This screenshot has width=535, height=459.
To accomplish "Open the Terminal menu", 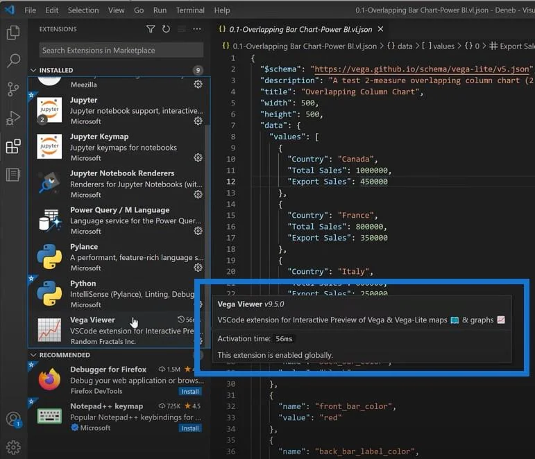I will pyautogui.click(x=190, y=10).
